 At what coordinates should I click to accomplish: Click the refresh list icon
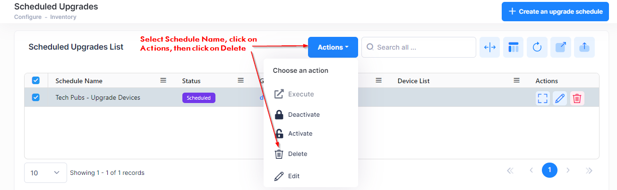[x=537, y=47]
